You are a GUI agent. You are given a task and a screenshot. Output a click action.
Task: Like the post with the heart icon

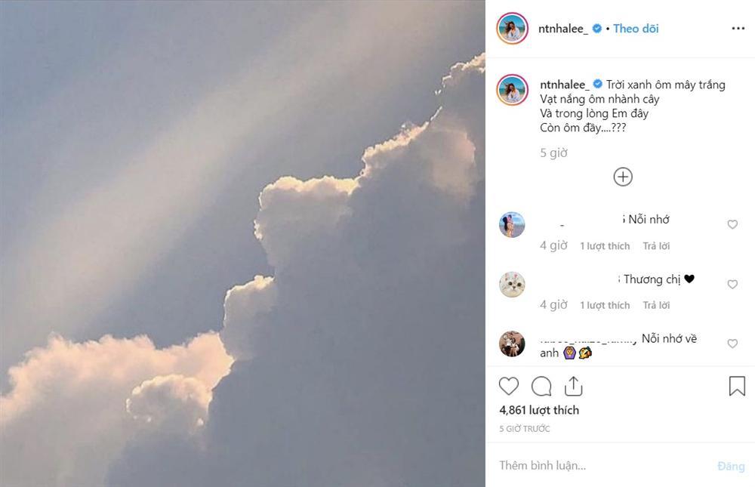point(509,387)
